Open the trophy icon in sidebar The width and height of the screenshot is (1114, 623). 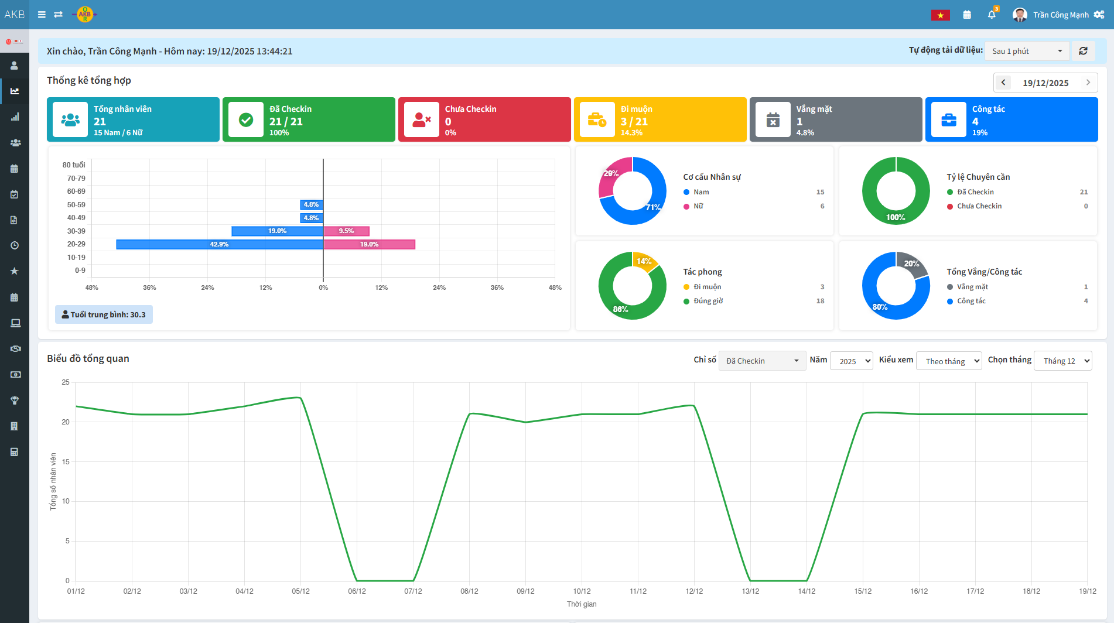point(15,400)
